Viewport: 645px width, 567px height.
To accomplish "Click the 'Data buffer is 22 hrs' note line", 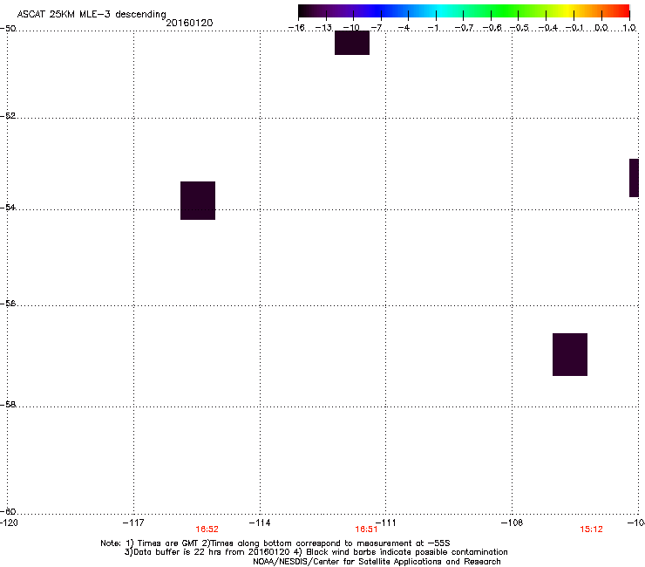I will 316,552.
